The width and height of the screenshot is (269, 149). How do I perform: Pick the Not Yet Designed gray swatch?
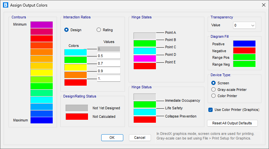click(76, 108)
